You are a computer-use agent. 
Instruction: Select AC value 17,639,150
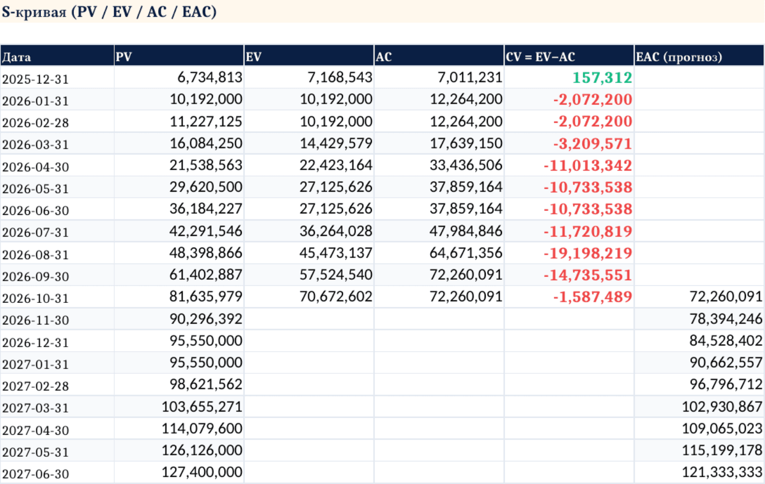click(466, 143)
